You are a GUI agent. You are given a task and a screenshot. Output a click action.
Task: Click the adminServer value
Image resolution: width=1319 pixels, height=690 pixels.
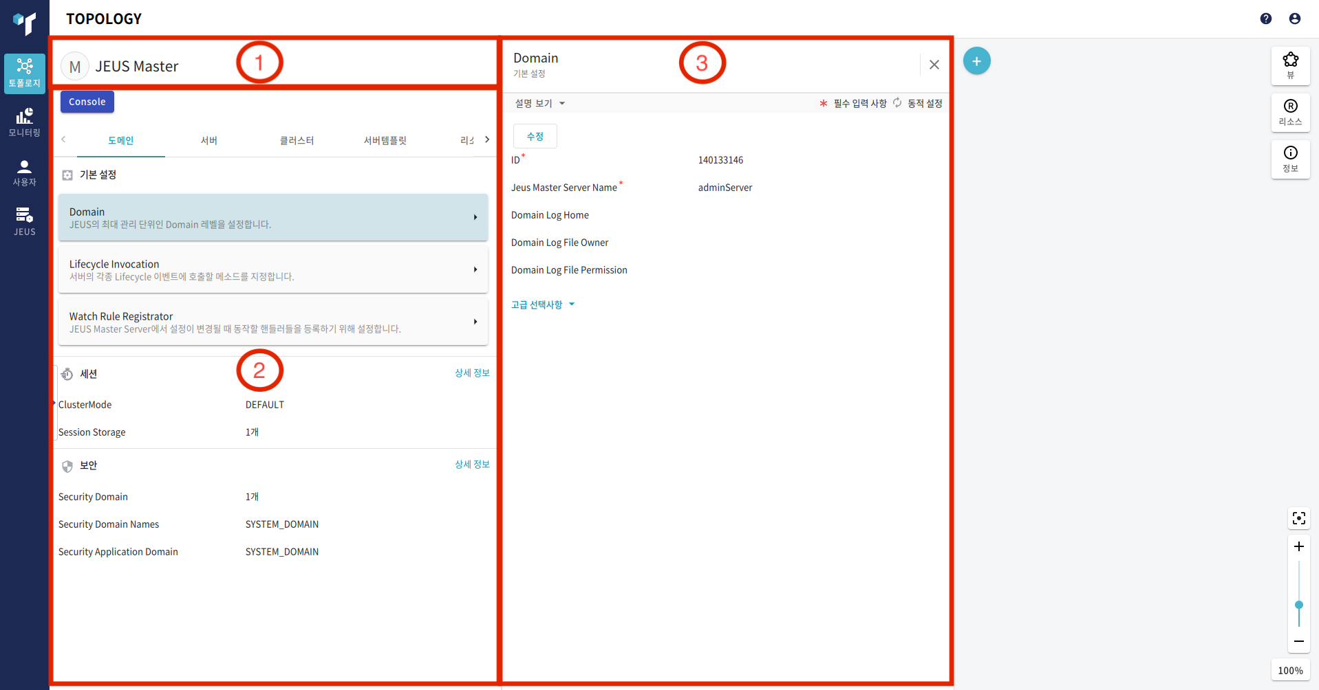click(725, 188)
